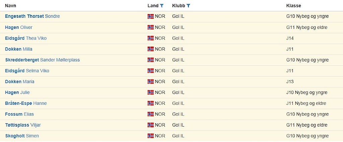Open Engeseth Thorset Sondre profile link
This screenshot has width=343, height=142.
coord(32,16)
